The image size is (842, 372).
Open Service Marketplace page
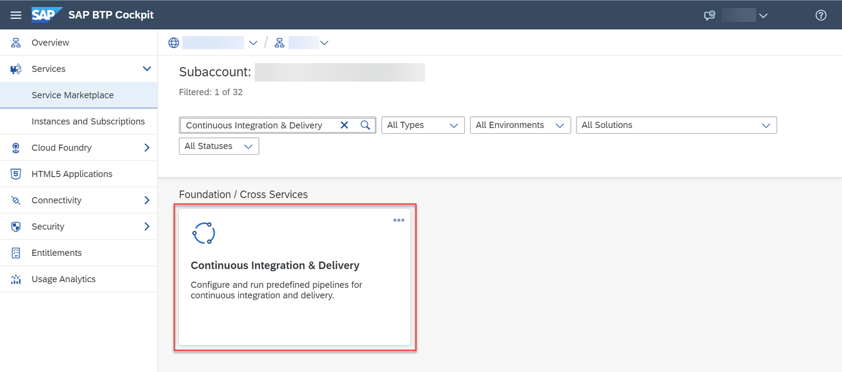[x=78, y=95]
